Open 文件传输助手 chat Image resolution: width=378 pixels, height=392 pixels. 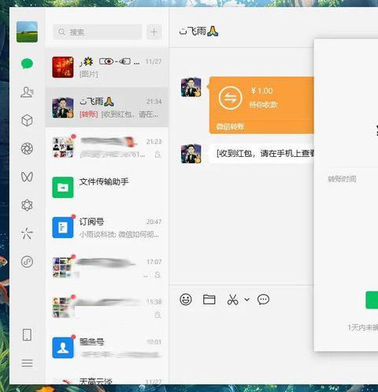click(107, 187)
